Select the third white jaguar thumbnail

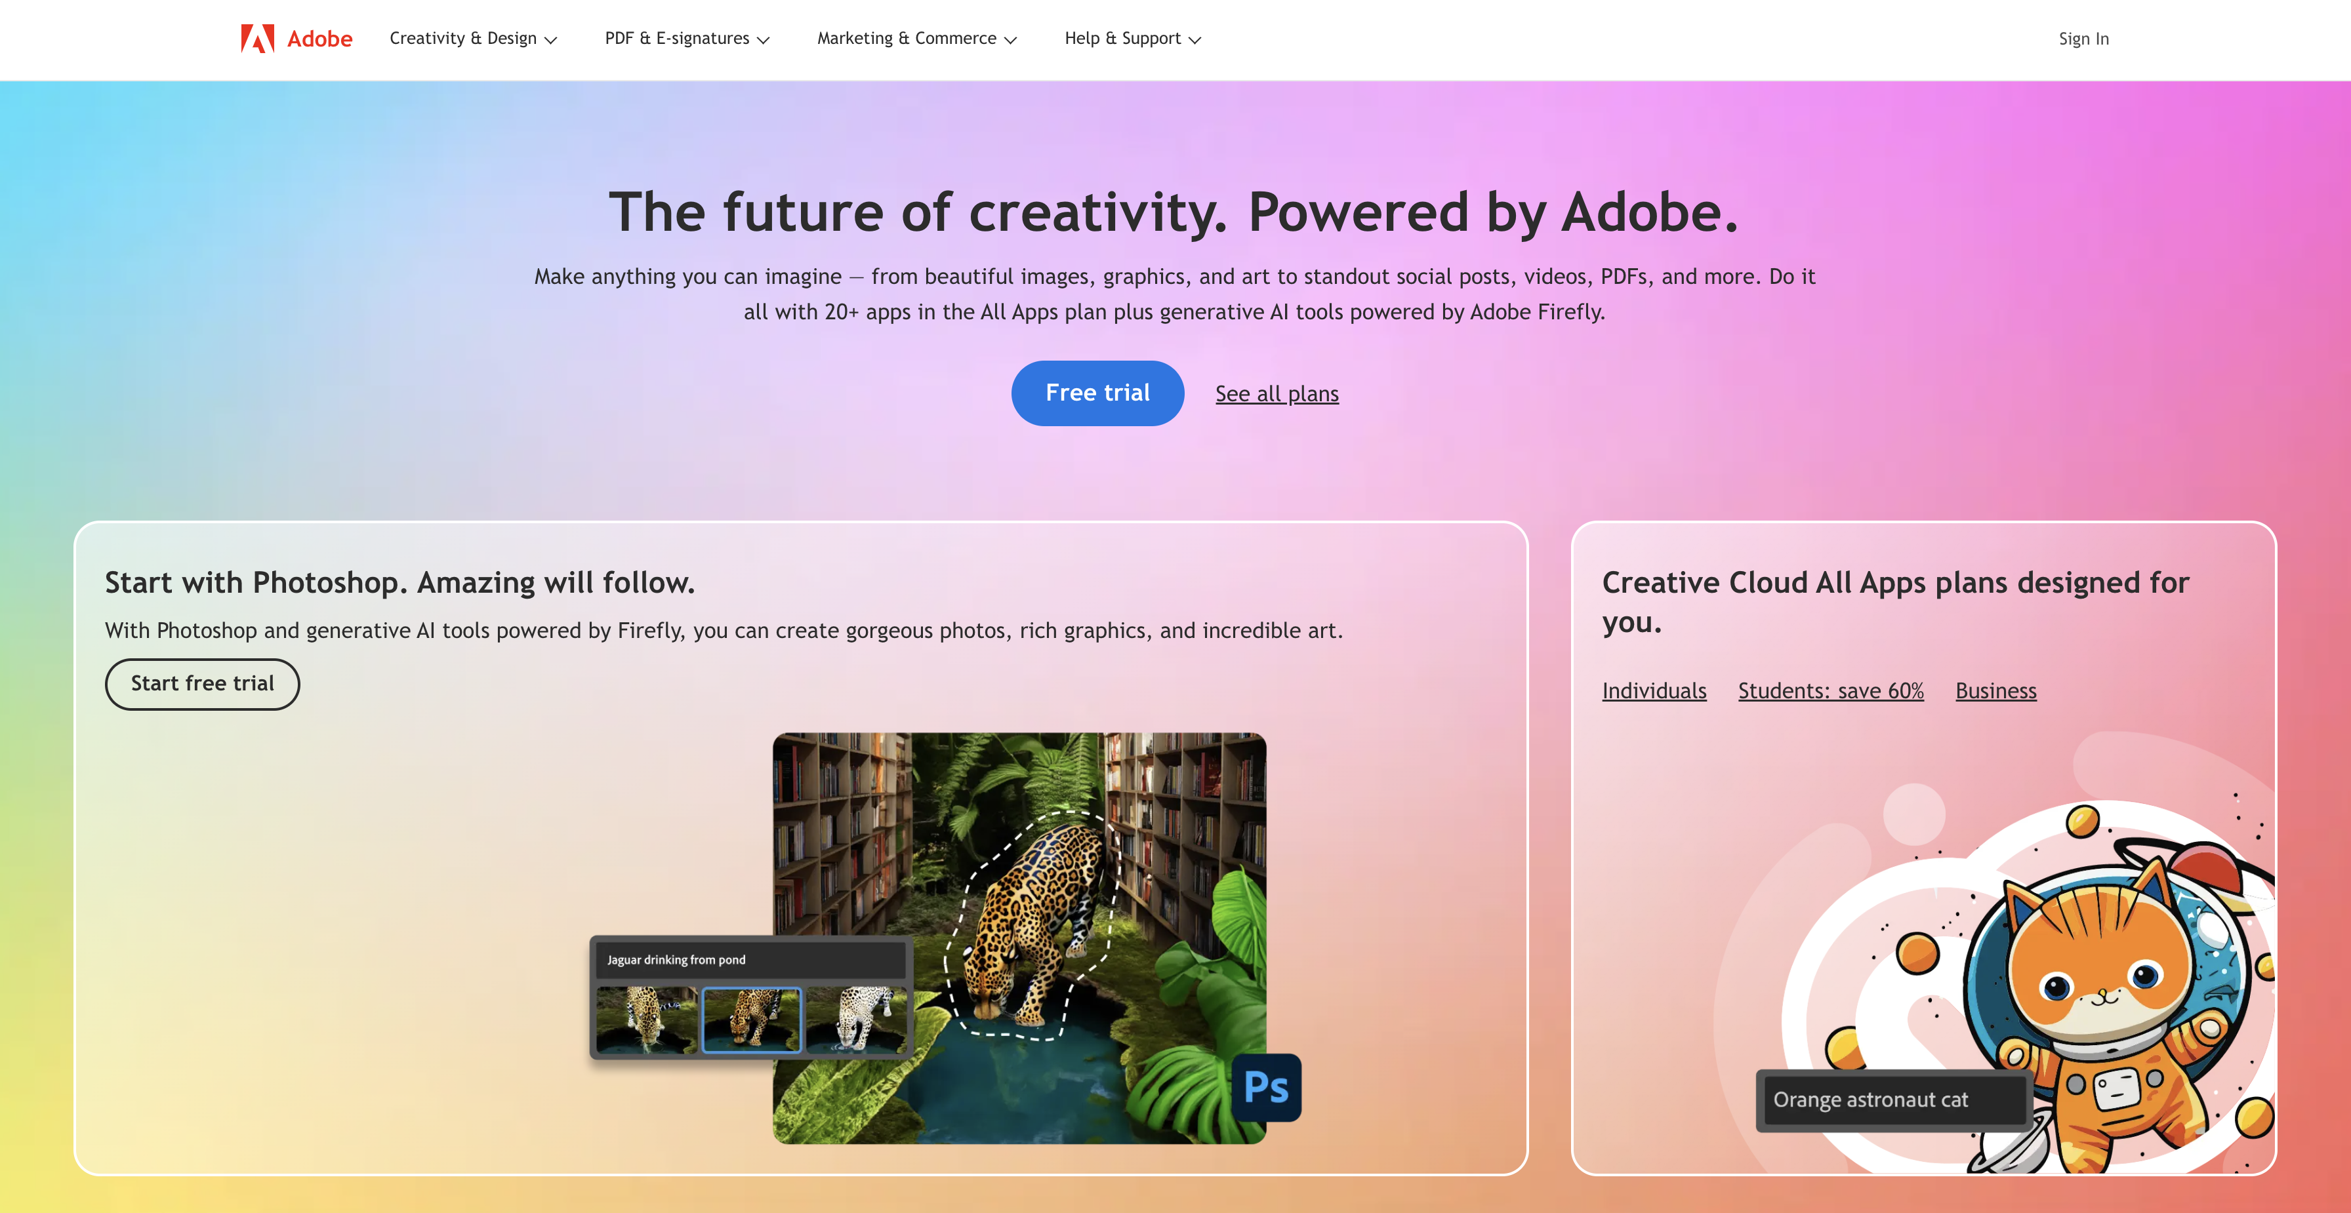tap(856, 1020)
